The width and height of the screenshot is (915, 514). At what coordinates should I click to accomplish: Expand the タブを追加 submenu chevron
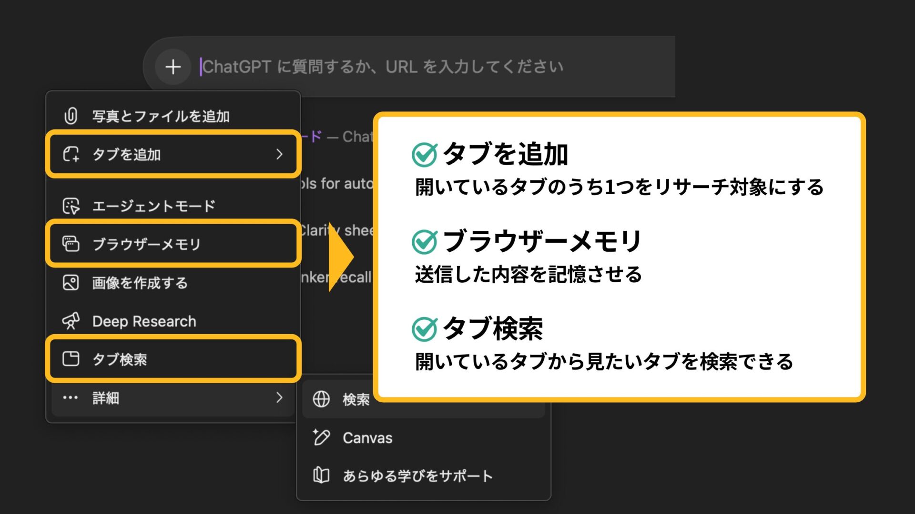tap(280, 154)
